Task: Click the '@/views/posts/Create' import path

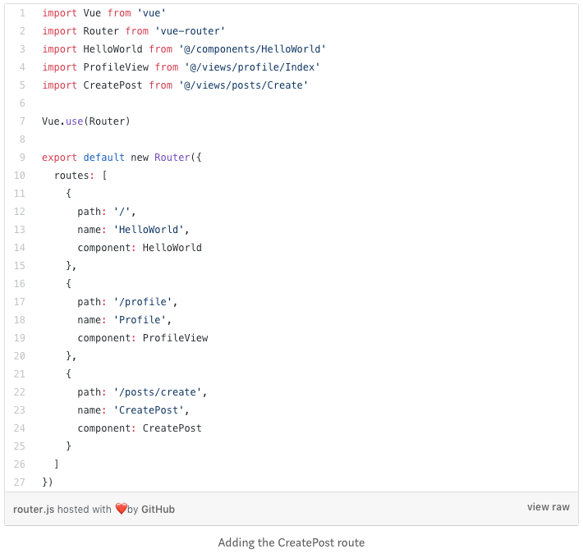Action: tap(243, 85)
